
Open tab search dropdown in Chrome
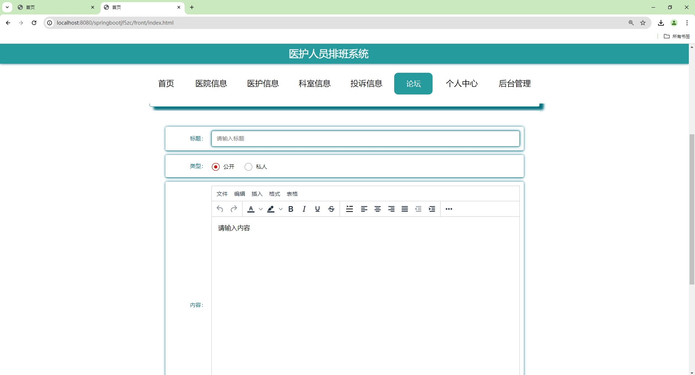pyautogui.click(x=7, y=7)
